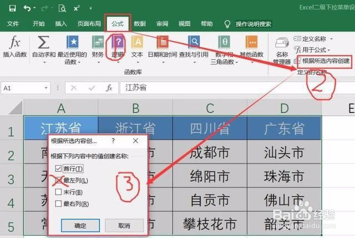This screenshot has width=355, height=238.
Task: Click the 自动求和 sigma icon
Action: (43, 42)
